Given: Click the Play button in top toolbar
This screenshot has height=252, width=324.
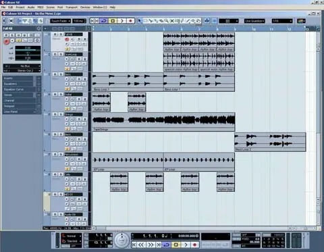Looking at the screenshot, I should tap(122, 21).
